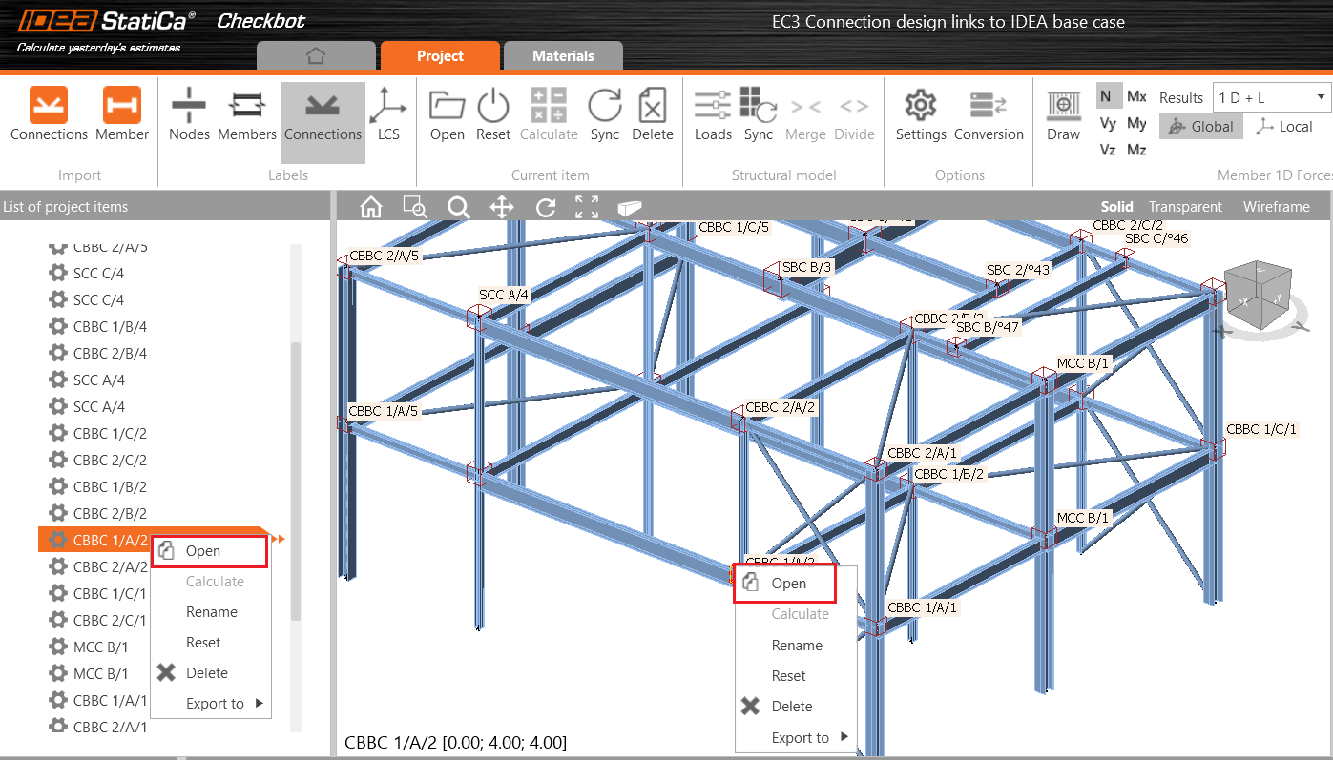
Task: Open the Connections import tool
Action: coord(49,113)
